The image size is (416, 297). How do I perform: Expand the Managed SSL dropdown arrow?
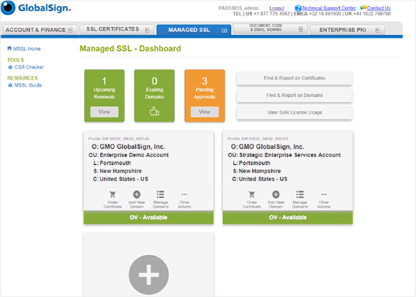coord(224,30)
